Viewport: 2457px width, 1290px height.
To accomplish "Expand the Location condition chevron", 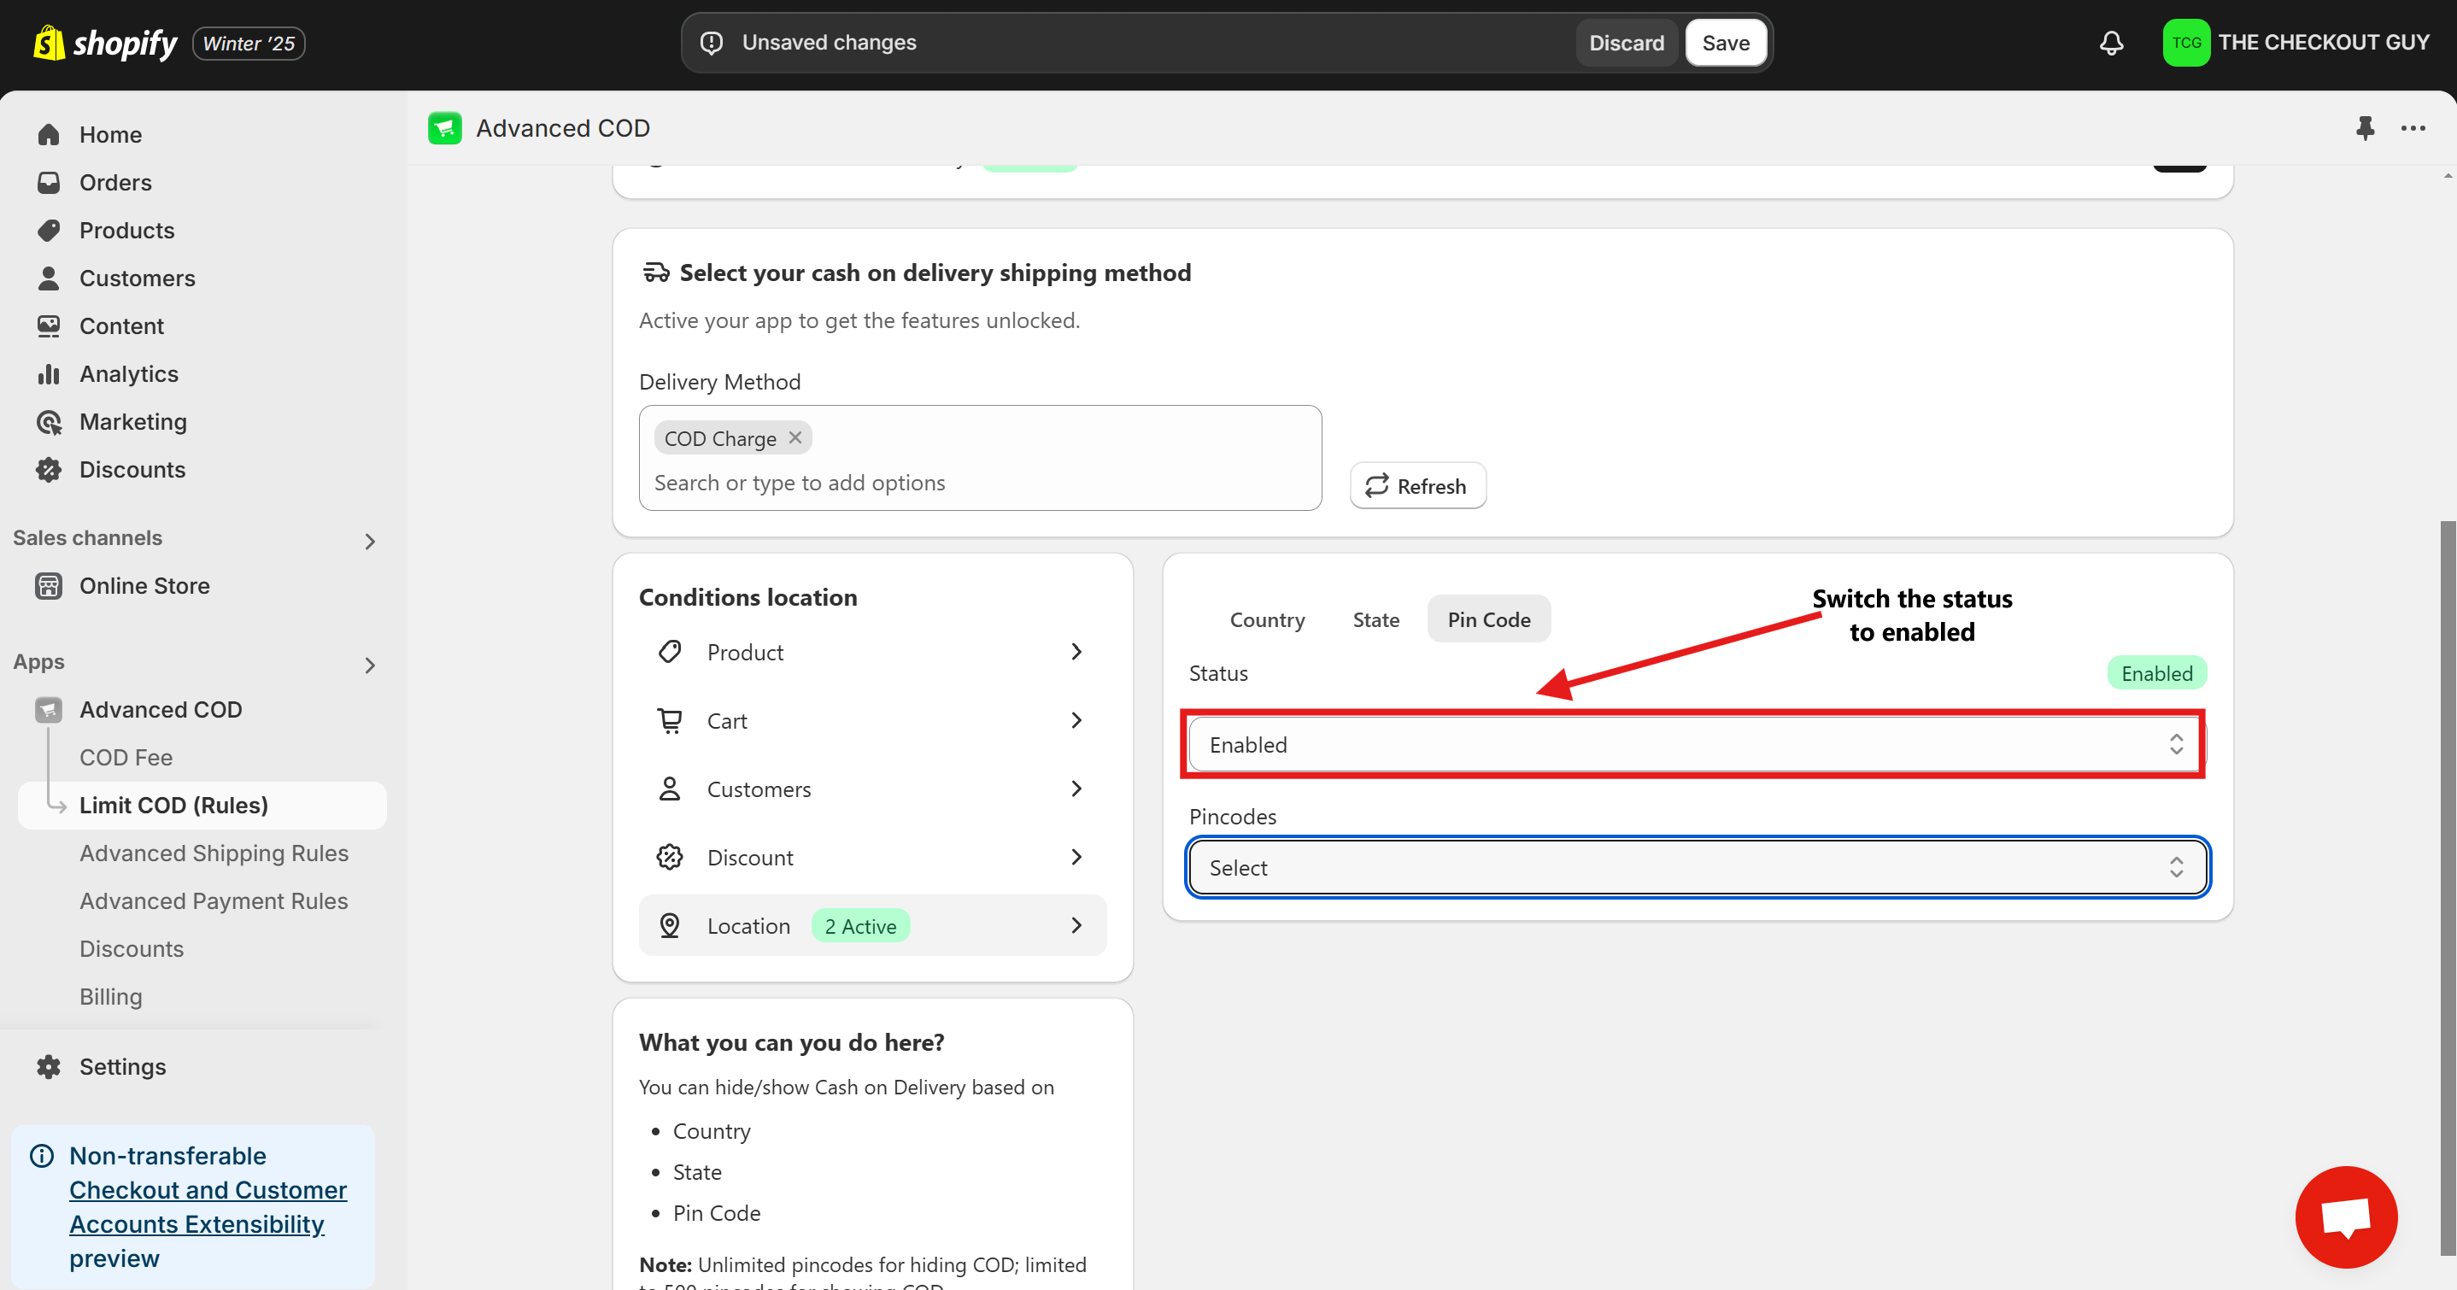I will [1076, 925].
